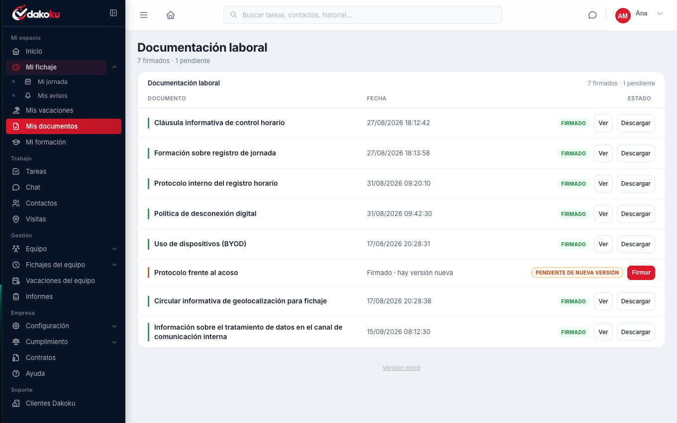Collapse the sidebar panel icon
The width and height of the screenshot is (677, 423).
[x=113, y=13]
